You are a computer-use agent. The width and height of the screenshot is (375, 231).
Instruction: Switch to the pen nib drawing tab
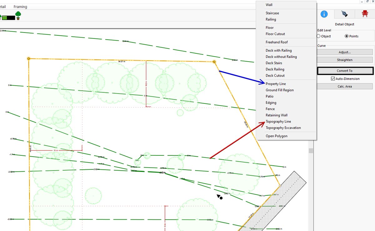(344, 14)
